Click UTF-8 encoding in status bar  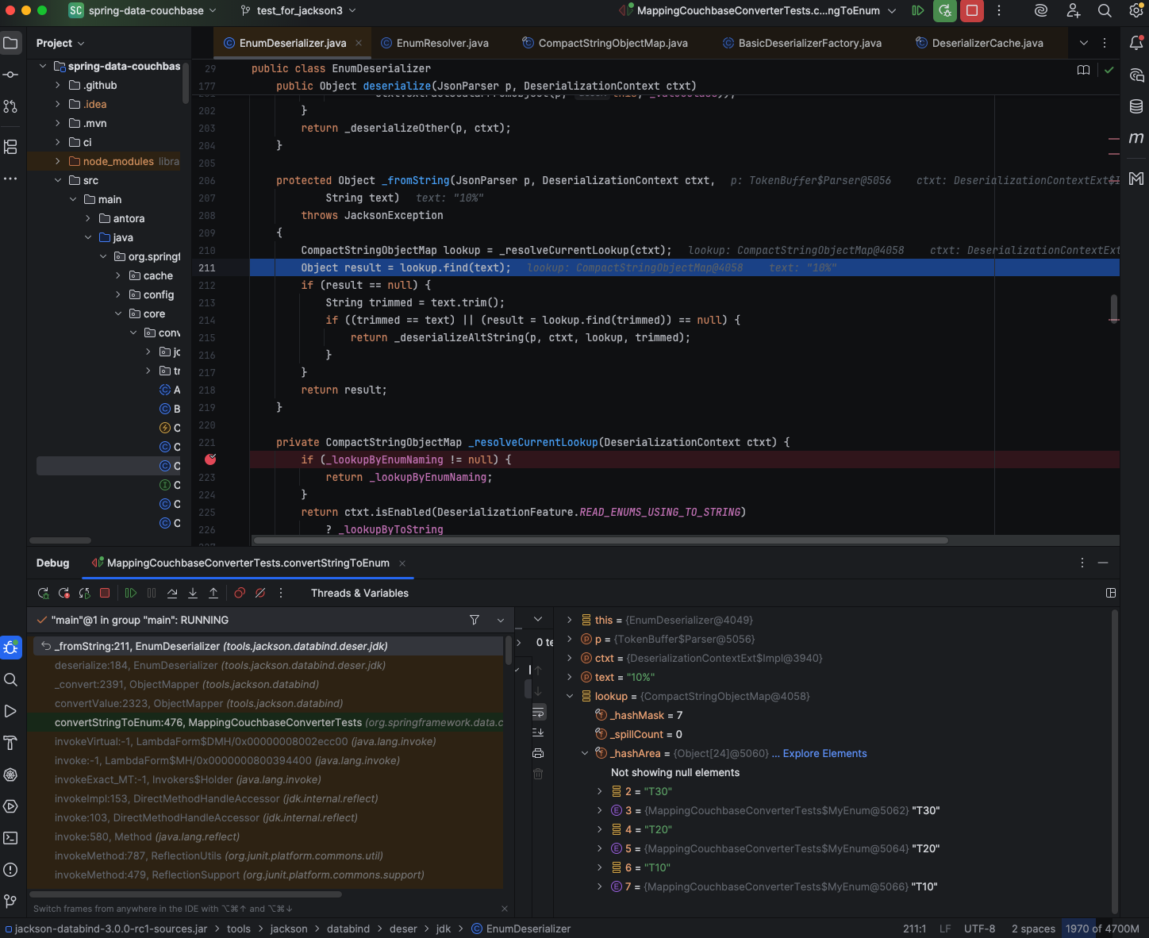(x=979, y=928)
